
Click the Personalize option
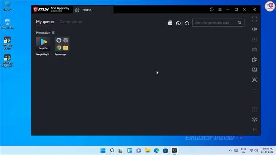click(x=45, y=33)
